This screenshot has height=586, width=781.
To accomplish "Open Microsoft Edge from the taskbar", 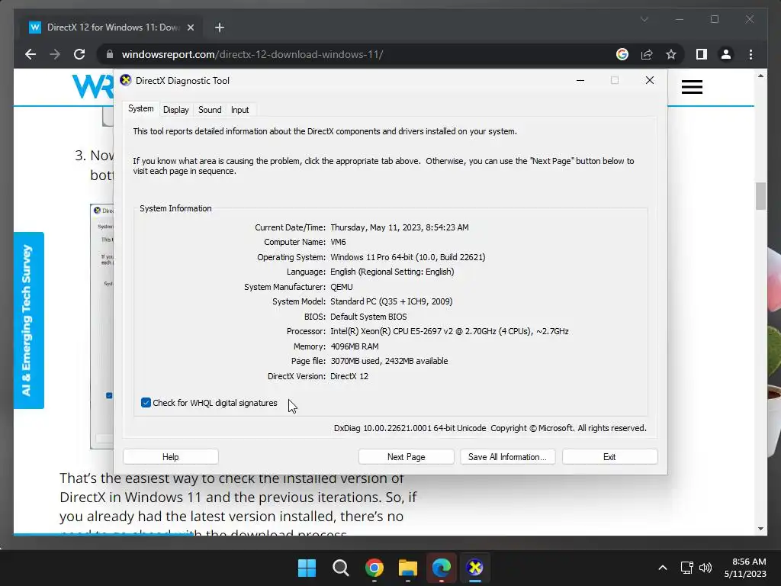I will point(442,568).
